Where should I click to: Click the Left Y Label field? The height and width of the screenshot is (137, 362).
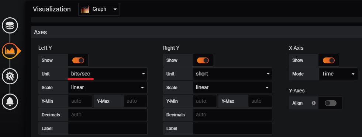click(x=108, y=128)
